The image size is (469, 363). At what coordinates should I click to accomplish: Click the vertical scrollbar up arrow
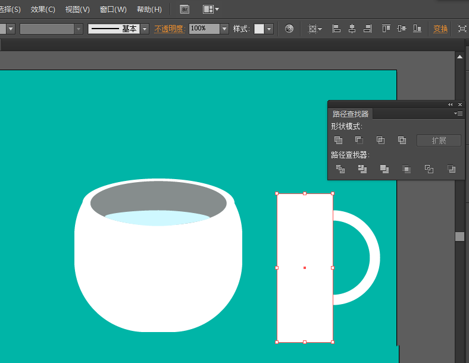coord(459,57)
